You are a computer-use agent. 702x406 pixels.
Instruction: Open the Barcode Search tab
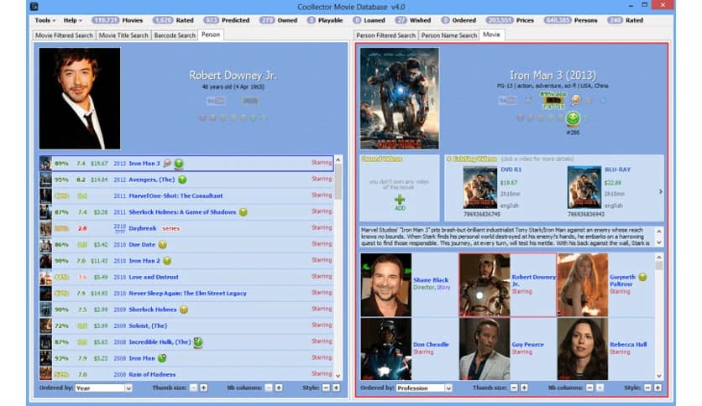pos(175,35)
